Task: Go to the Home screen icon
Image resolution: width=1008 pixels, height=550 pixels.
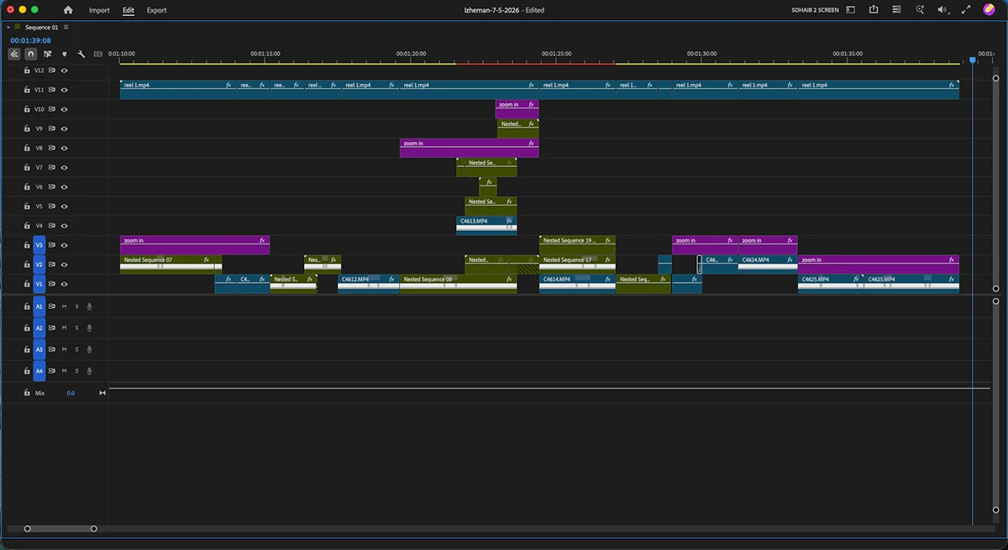Action: [x=68, y=10]
